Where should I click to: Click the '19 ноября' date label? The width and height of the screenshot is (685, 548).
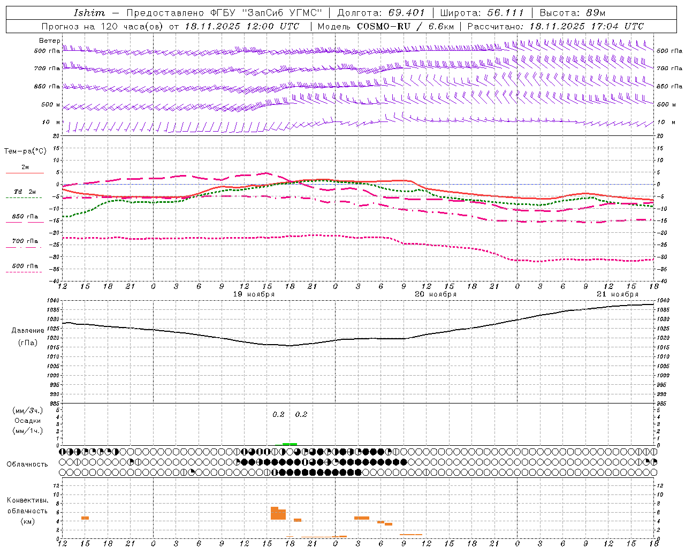tap(254, 294)
